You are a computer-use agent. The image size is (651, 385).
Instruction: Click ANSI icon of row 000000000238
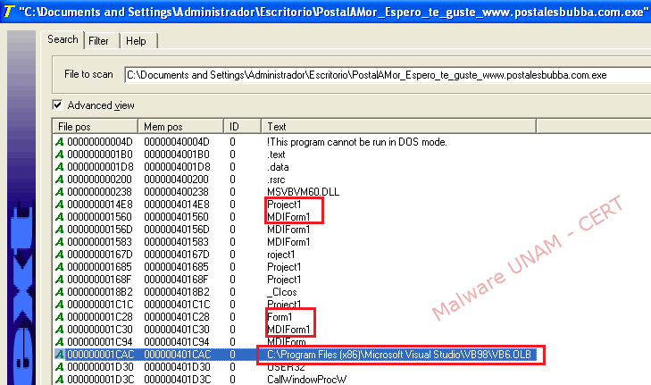pyautogui.click(x=60, y=192)
